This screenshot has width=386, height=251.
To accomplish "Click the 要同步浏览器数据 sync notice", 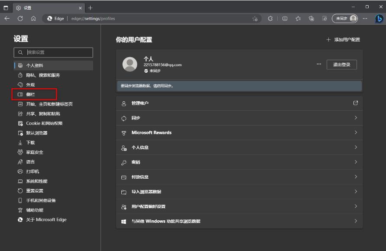I will pyautogui.click(x=239, y=86).
